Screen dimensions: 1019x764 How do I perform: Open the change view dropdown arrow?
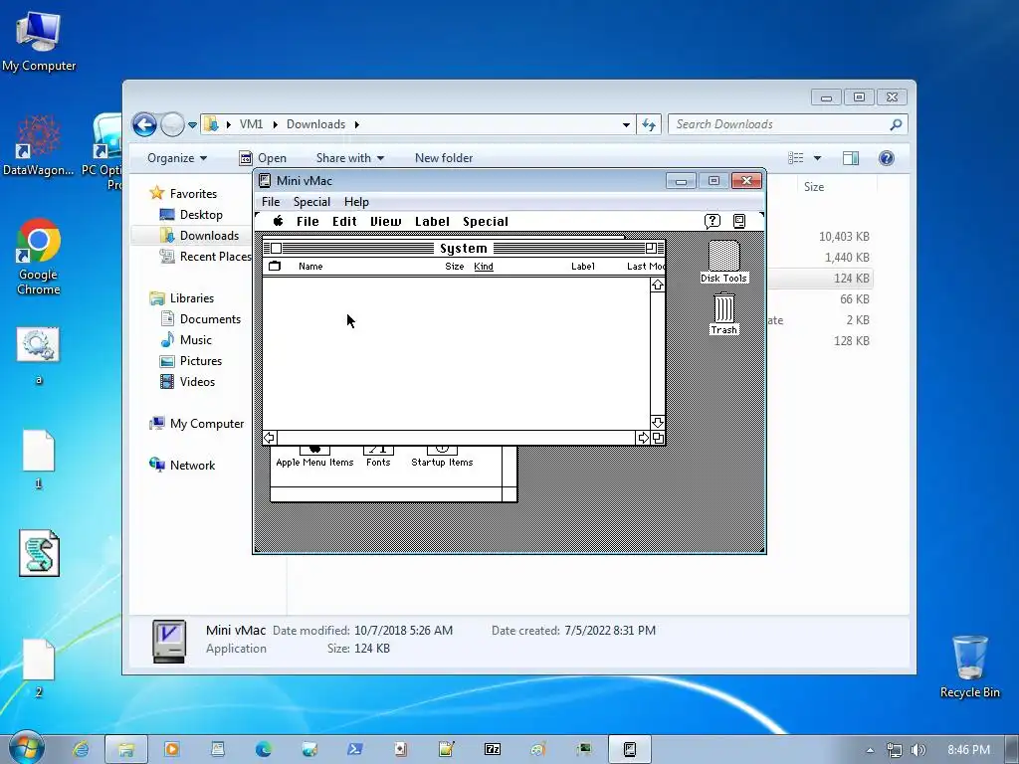[x=818, y=158]
